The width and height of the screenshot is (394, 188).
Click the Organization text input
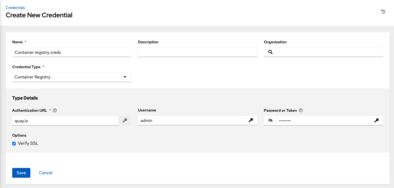[330, 52]
